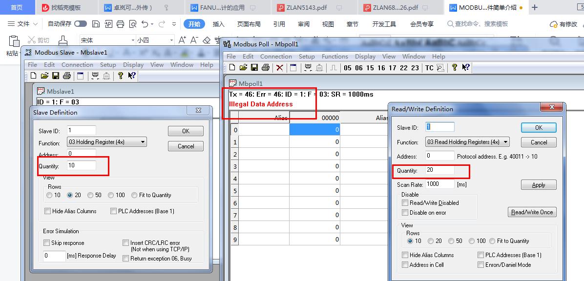
Task: Select the 50 rows radio button in Read/Write Definition
Action: [452, 241]
